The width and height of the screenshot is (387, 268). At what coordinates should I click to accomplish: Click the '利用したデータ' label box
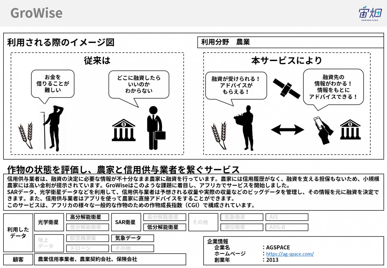(x=18, y=233)
